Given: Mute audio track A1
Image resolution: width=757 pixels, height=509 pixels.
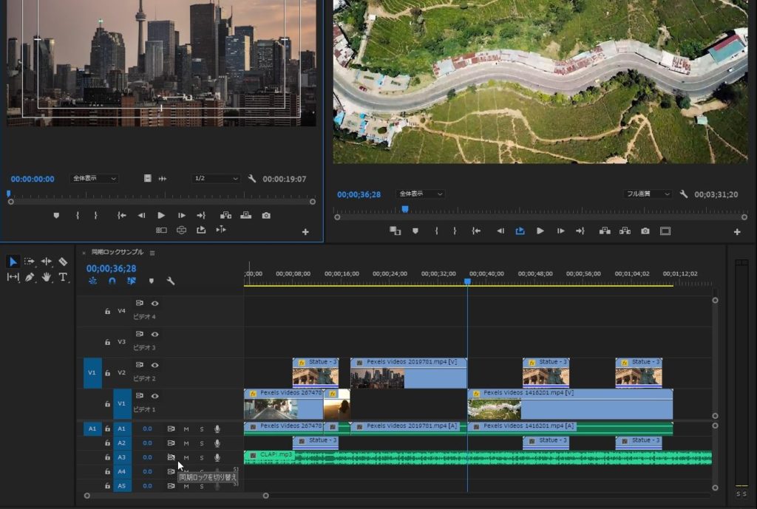Looking at the screenshot, I should pos(186,428).
